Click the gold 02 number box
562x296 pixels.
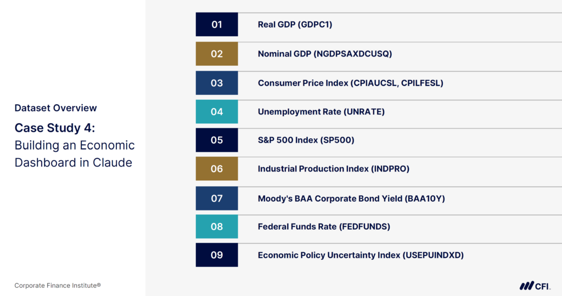pos(217,54)
